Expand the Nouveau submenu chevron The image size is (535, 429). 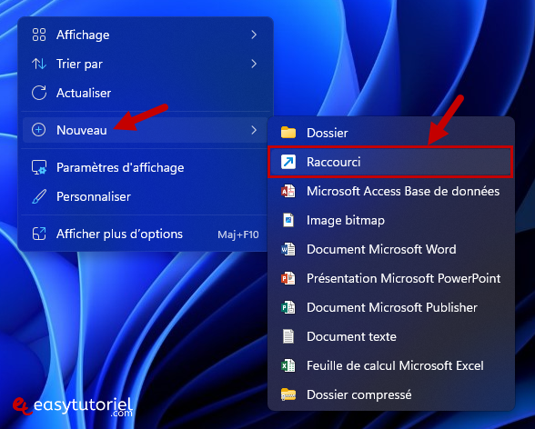[x=254, y=130]
